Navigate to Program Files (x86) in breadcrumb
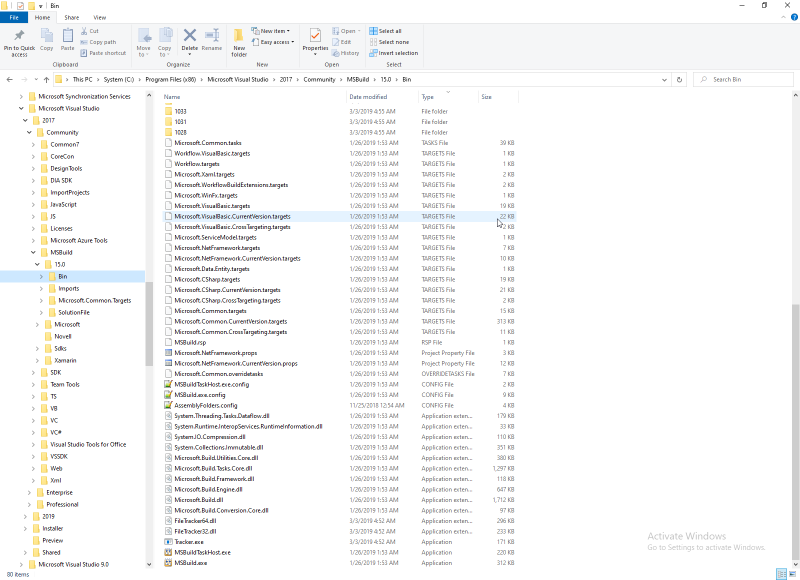800x580 pixels. pos(170,79)
